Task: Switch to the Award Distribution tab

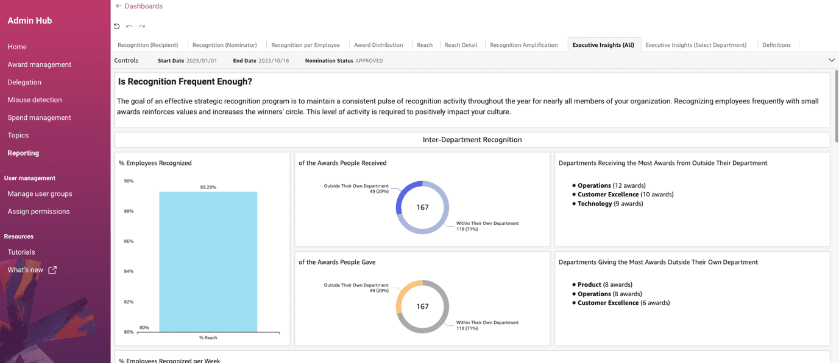Action: [378, 45]
